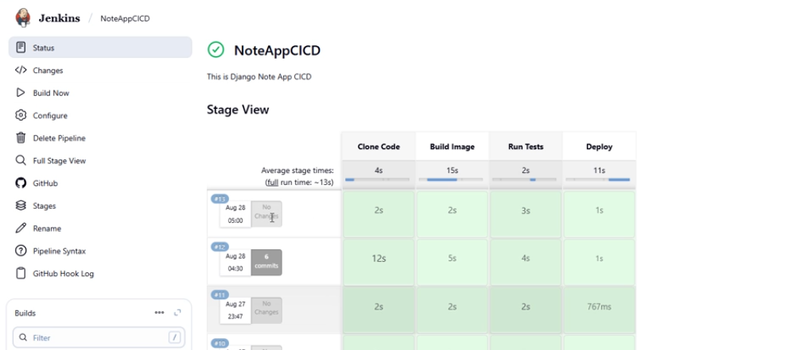Open the Builds panel three-dots menu
The width and height of the screenshot is (796, 350).
159,313
